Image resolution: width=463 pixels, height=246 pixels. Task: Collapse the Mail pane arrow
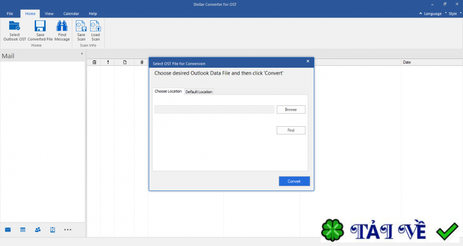tap(82, 54)
